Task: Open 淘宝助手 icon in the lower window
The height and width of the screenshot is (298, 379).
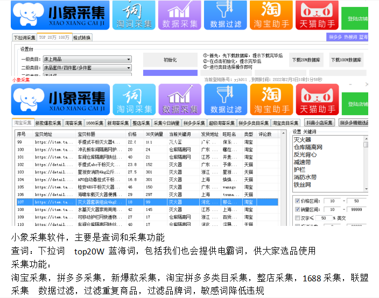Action: (x=271, y=100)
